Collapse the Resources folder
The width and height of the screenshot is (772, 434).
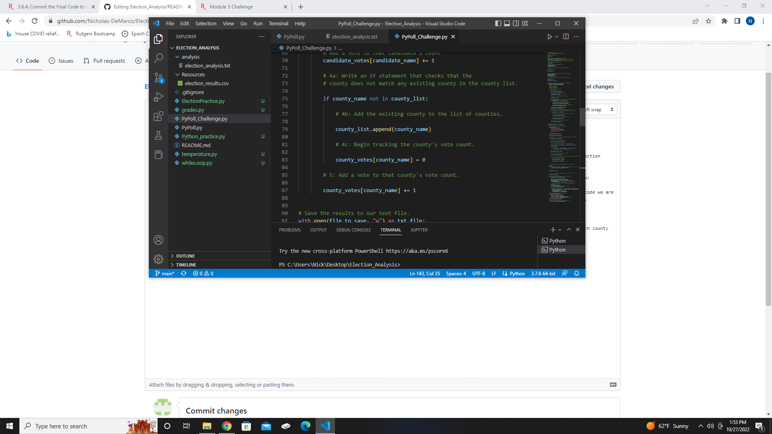[x=193, y=74]
